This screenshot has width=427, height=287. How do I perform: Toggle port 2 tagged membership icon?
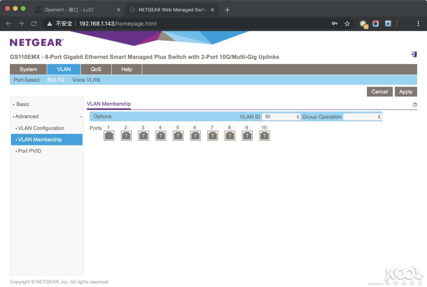coord(126,136)
